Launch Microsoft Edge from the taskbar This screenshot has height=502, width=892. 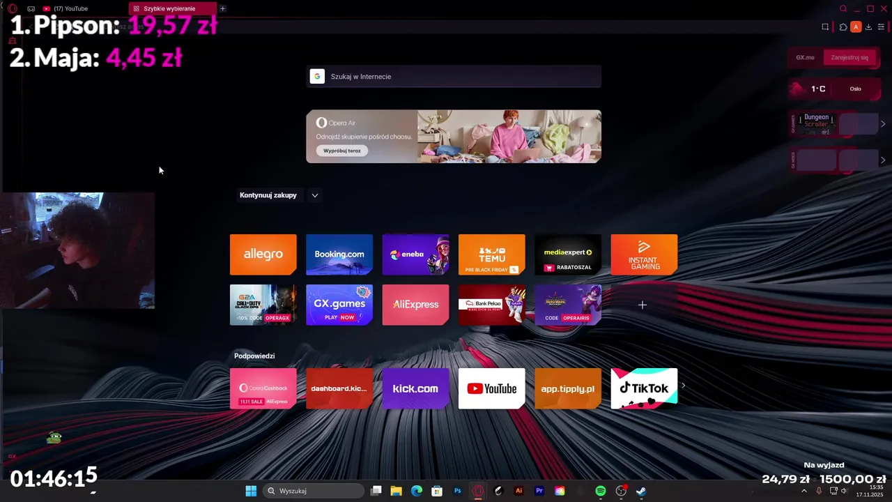pyautogui.click(x=417, y=491)
